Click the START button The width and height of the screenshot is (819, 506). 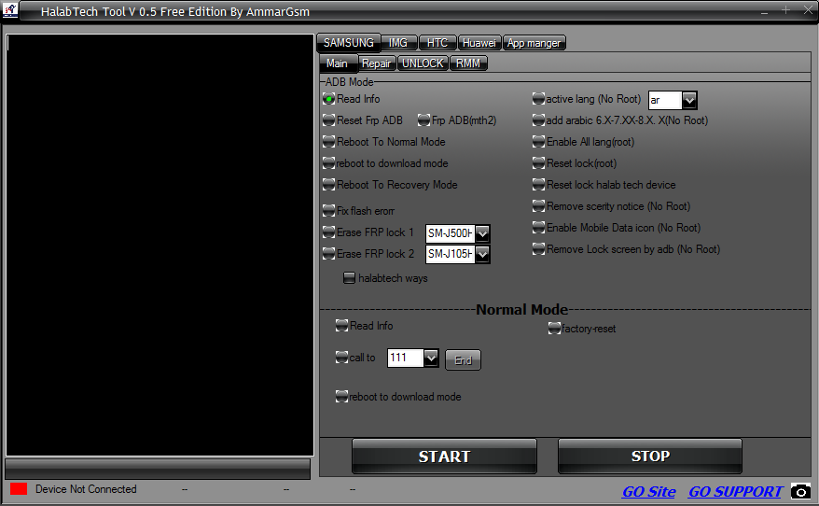click(x=445, y=457)
